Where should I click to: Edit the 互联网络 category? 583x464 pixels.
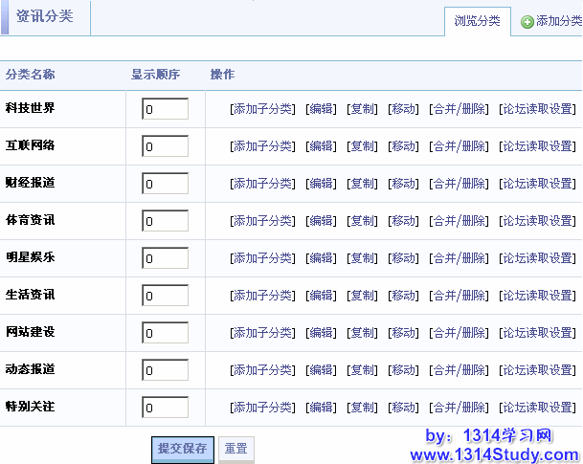321,146
